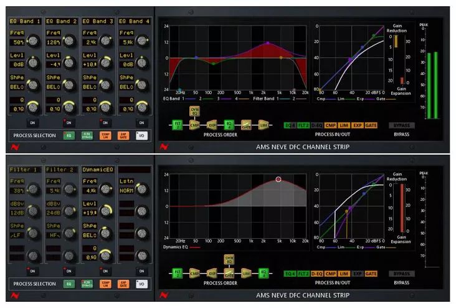
Task: Open COMP LIM page in upper Process Selection
Action: point(105,136)
